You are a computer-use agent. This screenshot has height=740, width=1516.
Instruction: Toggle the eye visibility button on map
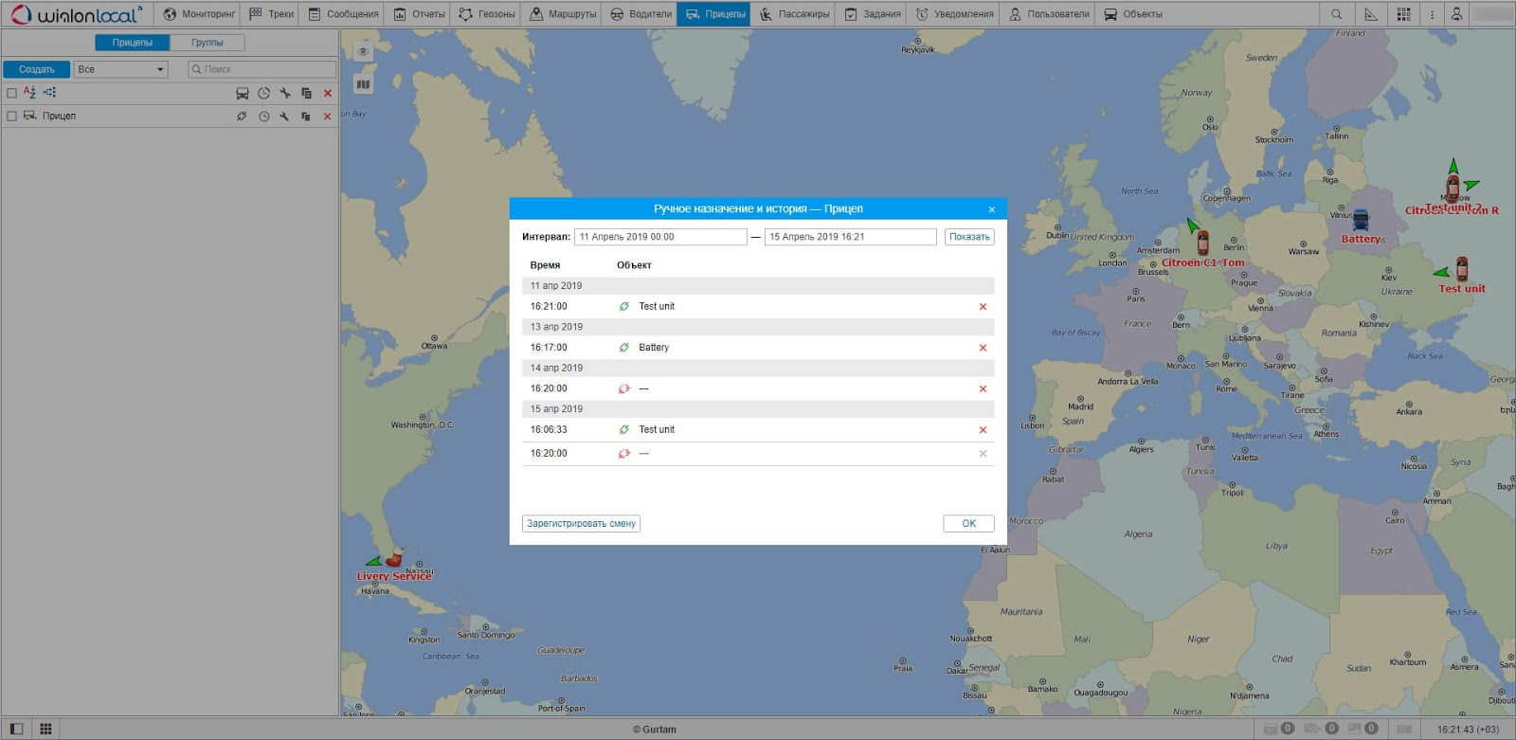[363, 51]
